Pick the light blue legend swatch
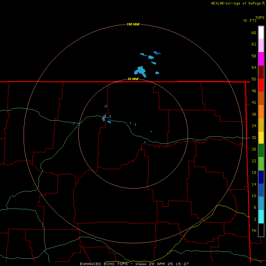Viewport: 266px width, 266px height. point(261,203)
